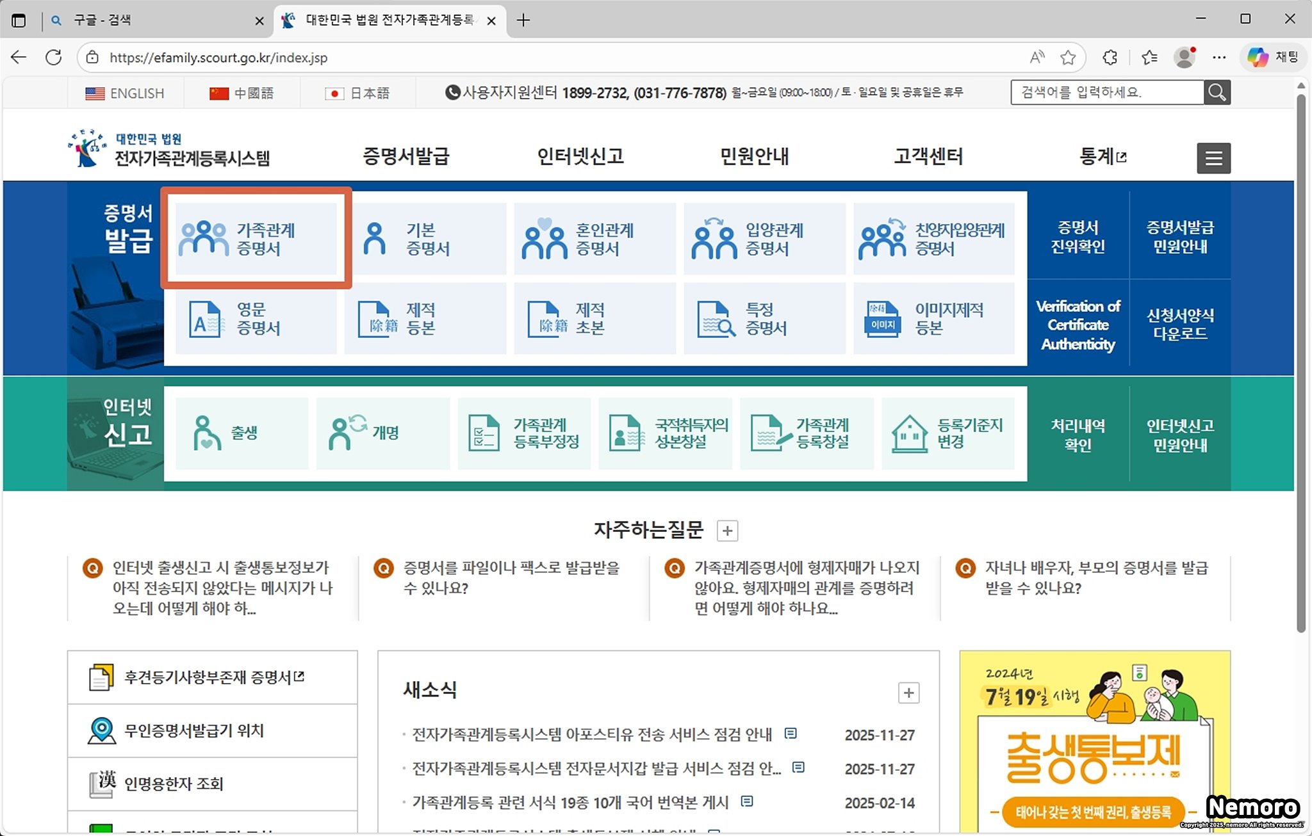Open the 영문 증명서 document icon
Screen dimensions: 1312x836
click(x=206, y=319)
